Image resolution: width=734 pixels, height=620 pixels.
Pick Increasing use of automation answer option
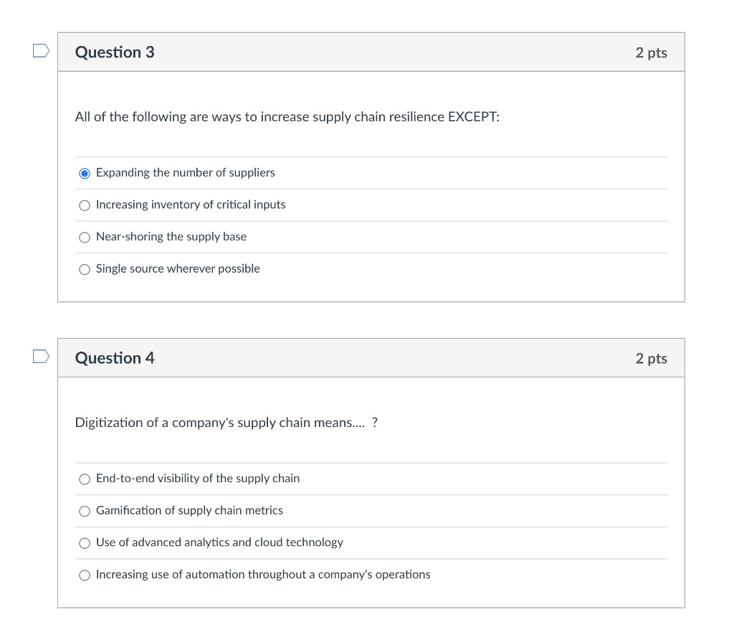(84, 575)
